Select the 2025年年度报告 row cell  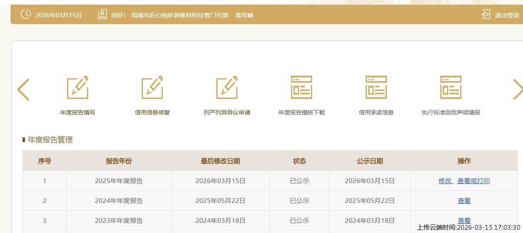[x=119, y=181]
